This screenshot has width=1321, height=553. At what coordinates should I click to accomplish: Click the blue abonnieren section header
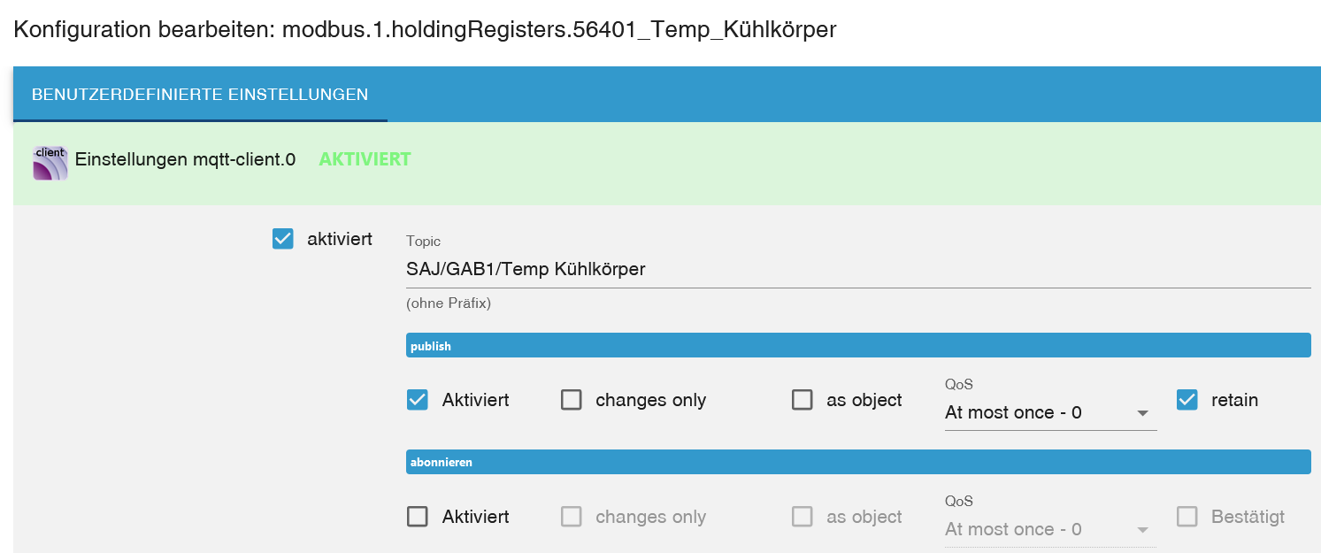856,462
